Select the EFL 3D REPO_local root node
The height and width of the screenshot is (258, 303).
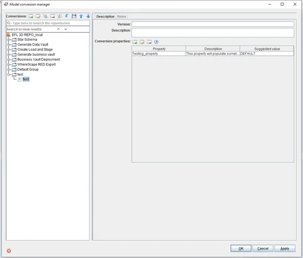[27, 35]
